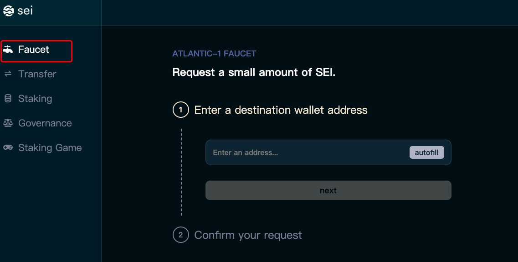
Task: Click the Transfer arrows icon
Action: [x=8, y=74]
